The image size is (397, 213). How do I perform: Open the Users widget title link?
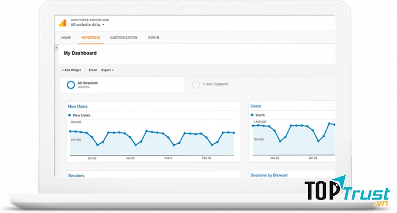256,106
